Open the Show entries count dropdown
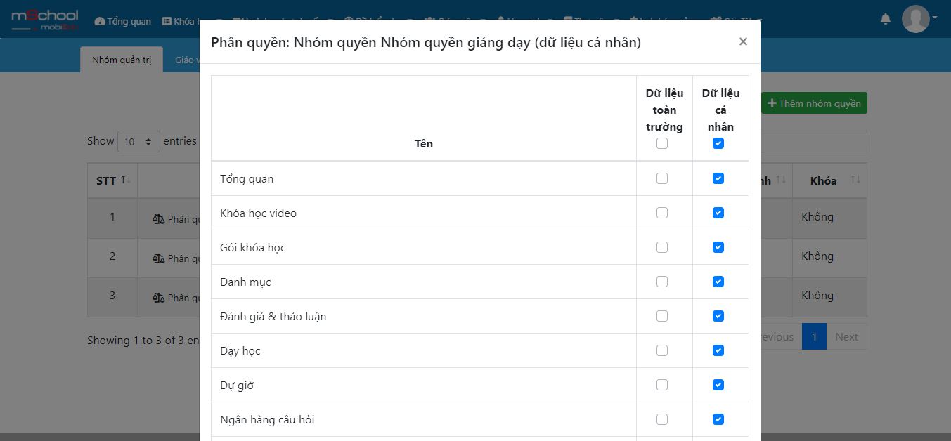This screenshot has height=441, width=951. 138,141
